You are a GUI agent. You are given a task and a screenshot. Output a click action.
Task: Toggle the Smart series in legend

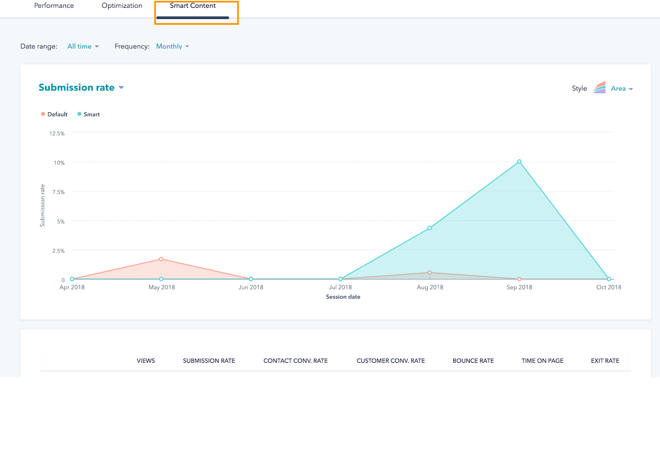coord(89,114)
